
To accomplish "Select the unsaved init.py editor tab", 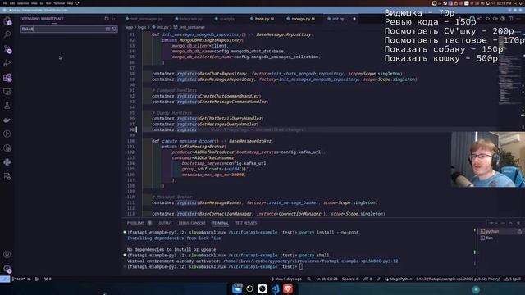I will pos(341,19).
